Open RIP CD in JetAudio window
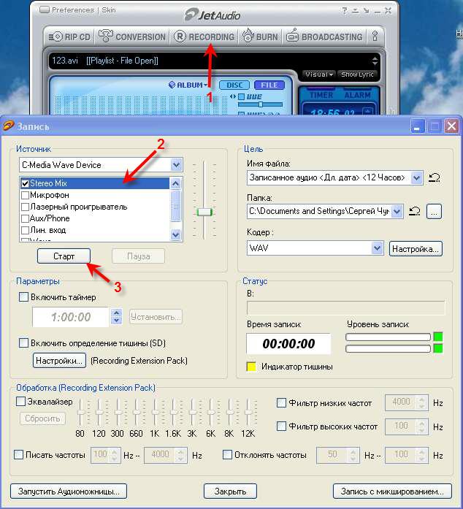Image resolution: width=463 pixels, height=509 pixels. click(x=69, y=37)
